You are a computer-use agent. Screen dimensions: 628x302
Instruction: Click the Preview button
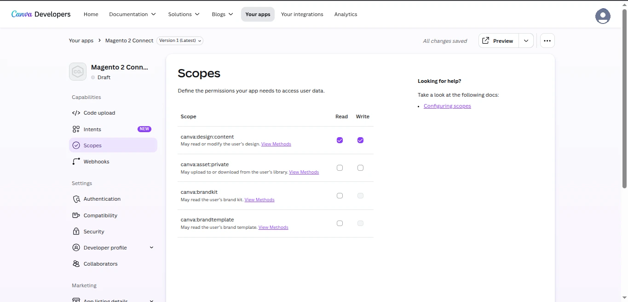click(499, 41)
